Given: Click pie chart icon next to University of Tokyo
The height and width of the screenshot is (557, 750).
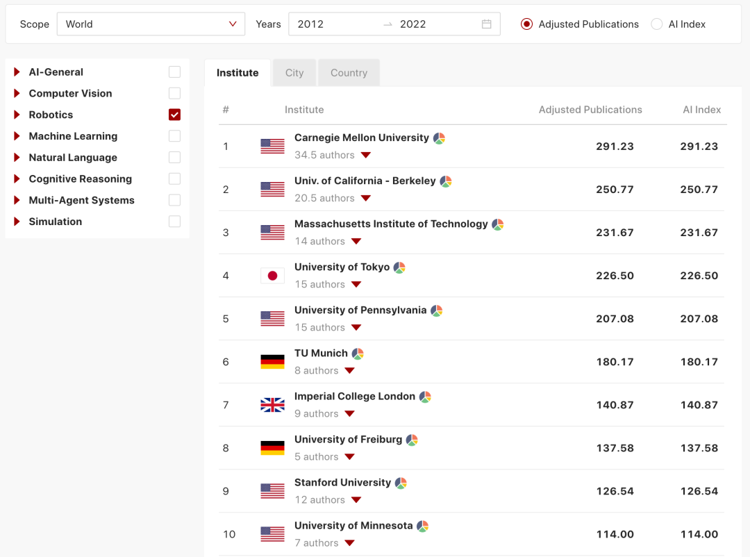Looking at the screenshot, I should coord(399,267).
